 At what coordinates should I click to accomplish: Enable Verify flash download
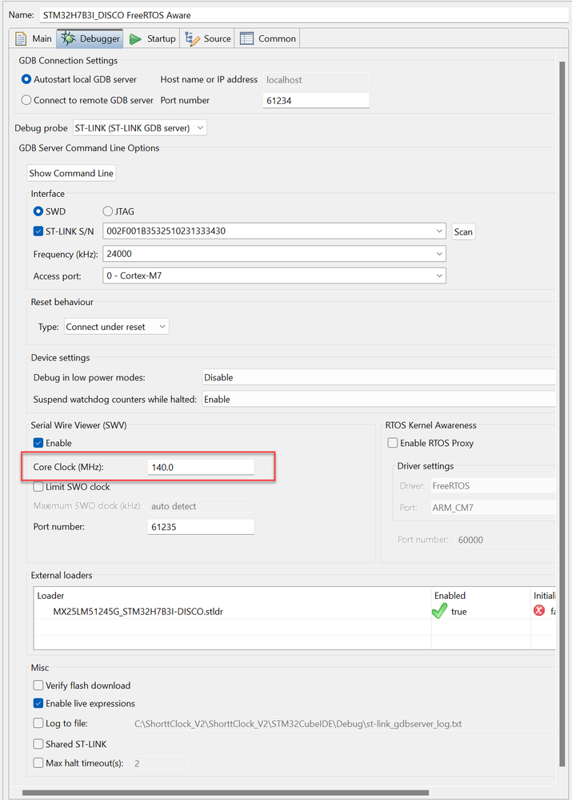38,685
